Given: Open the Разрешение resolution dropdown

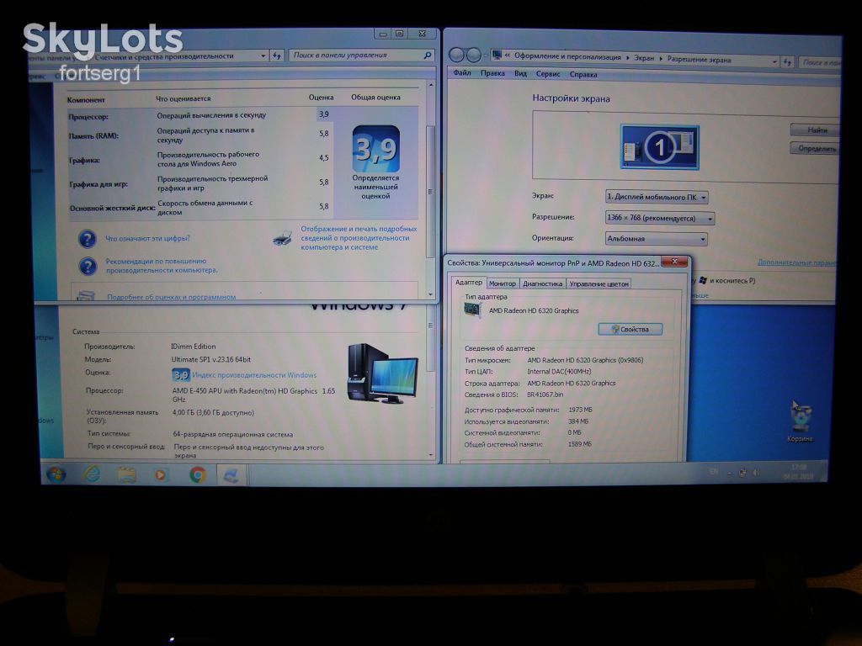Looking at the screenshot, I should click(659, 218).
